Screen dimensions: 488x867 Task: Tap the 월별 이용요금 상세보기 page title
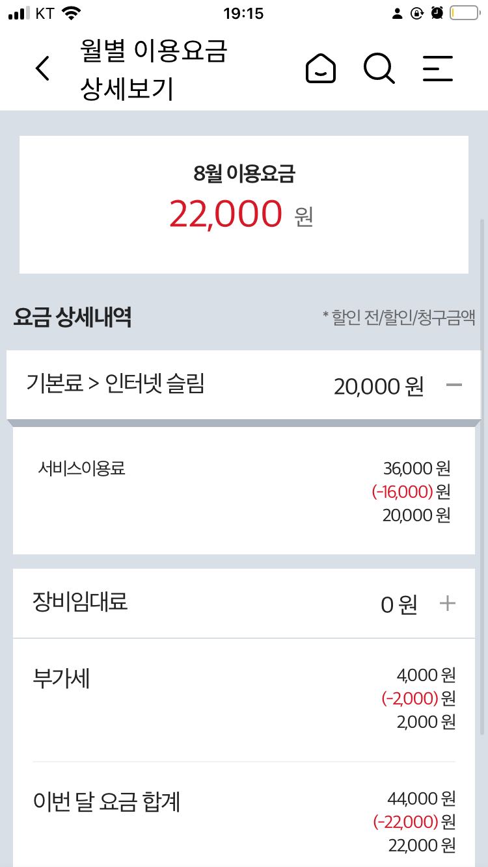[x=154, y=69]
